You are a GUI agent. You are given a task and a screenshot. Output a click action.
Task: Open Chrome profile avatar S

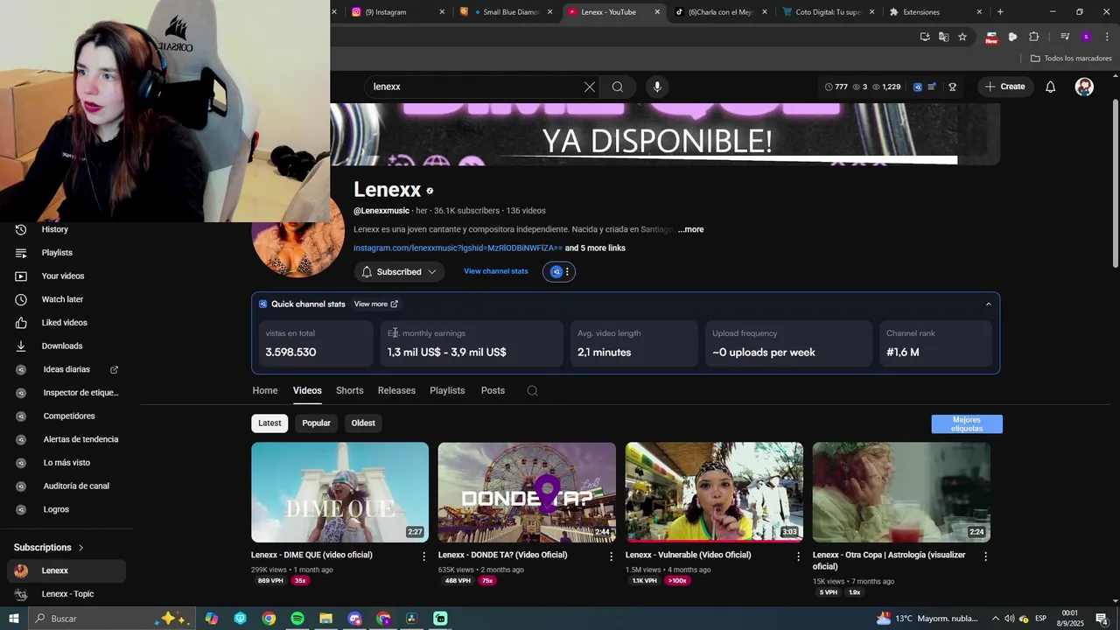(1086, 37)
